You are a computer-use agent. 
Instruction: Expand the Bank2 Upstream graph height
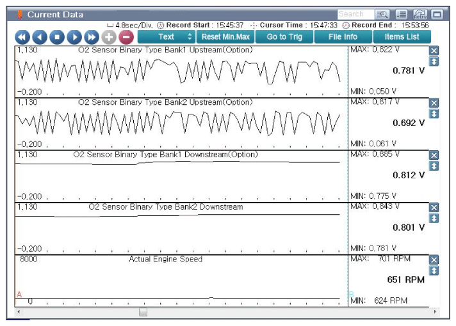point(434,114)
